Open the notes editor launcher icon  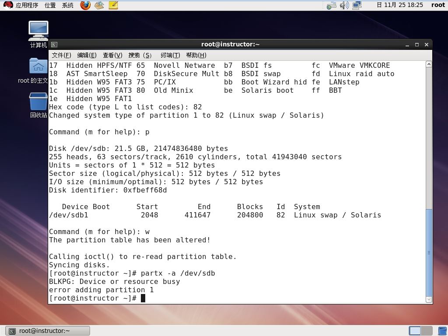coord(113,5)
